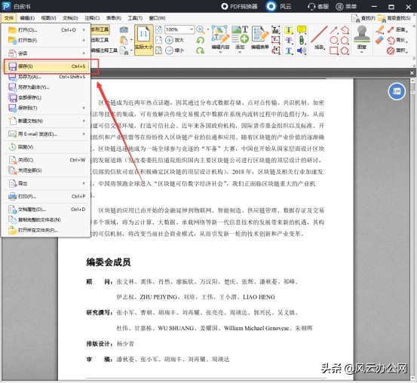This screenshot has height=383, width=417.
Task: Select the underline text tool
Action: point(289,51)
